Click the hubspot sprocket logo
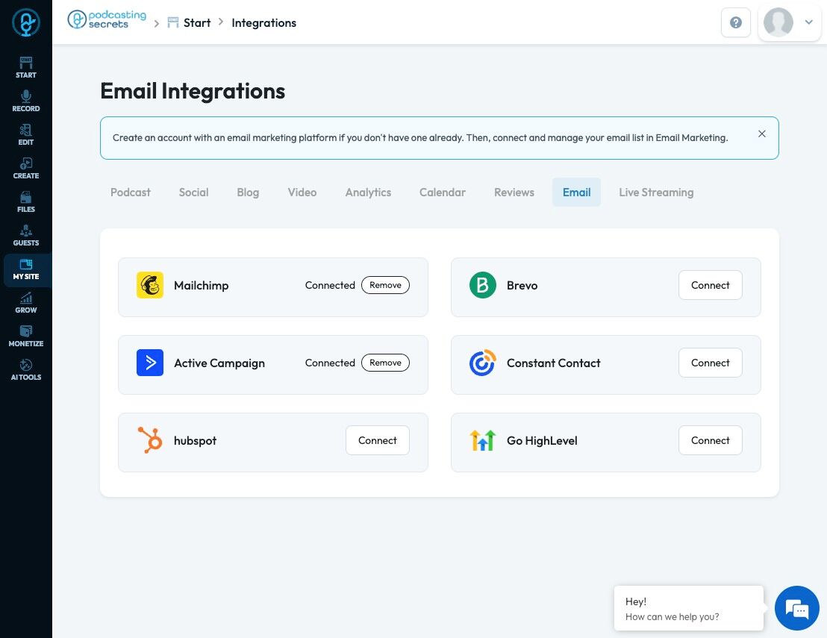 click(150, 440)
